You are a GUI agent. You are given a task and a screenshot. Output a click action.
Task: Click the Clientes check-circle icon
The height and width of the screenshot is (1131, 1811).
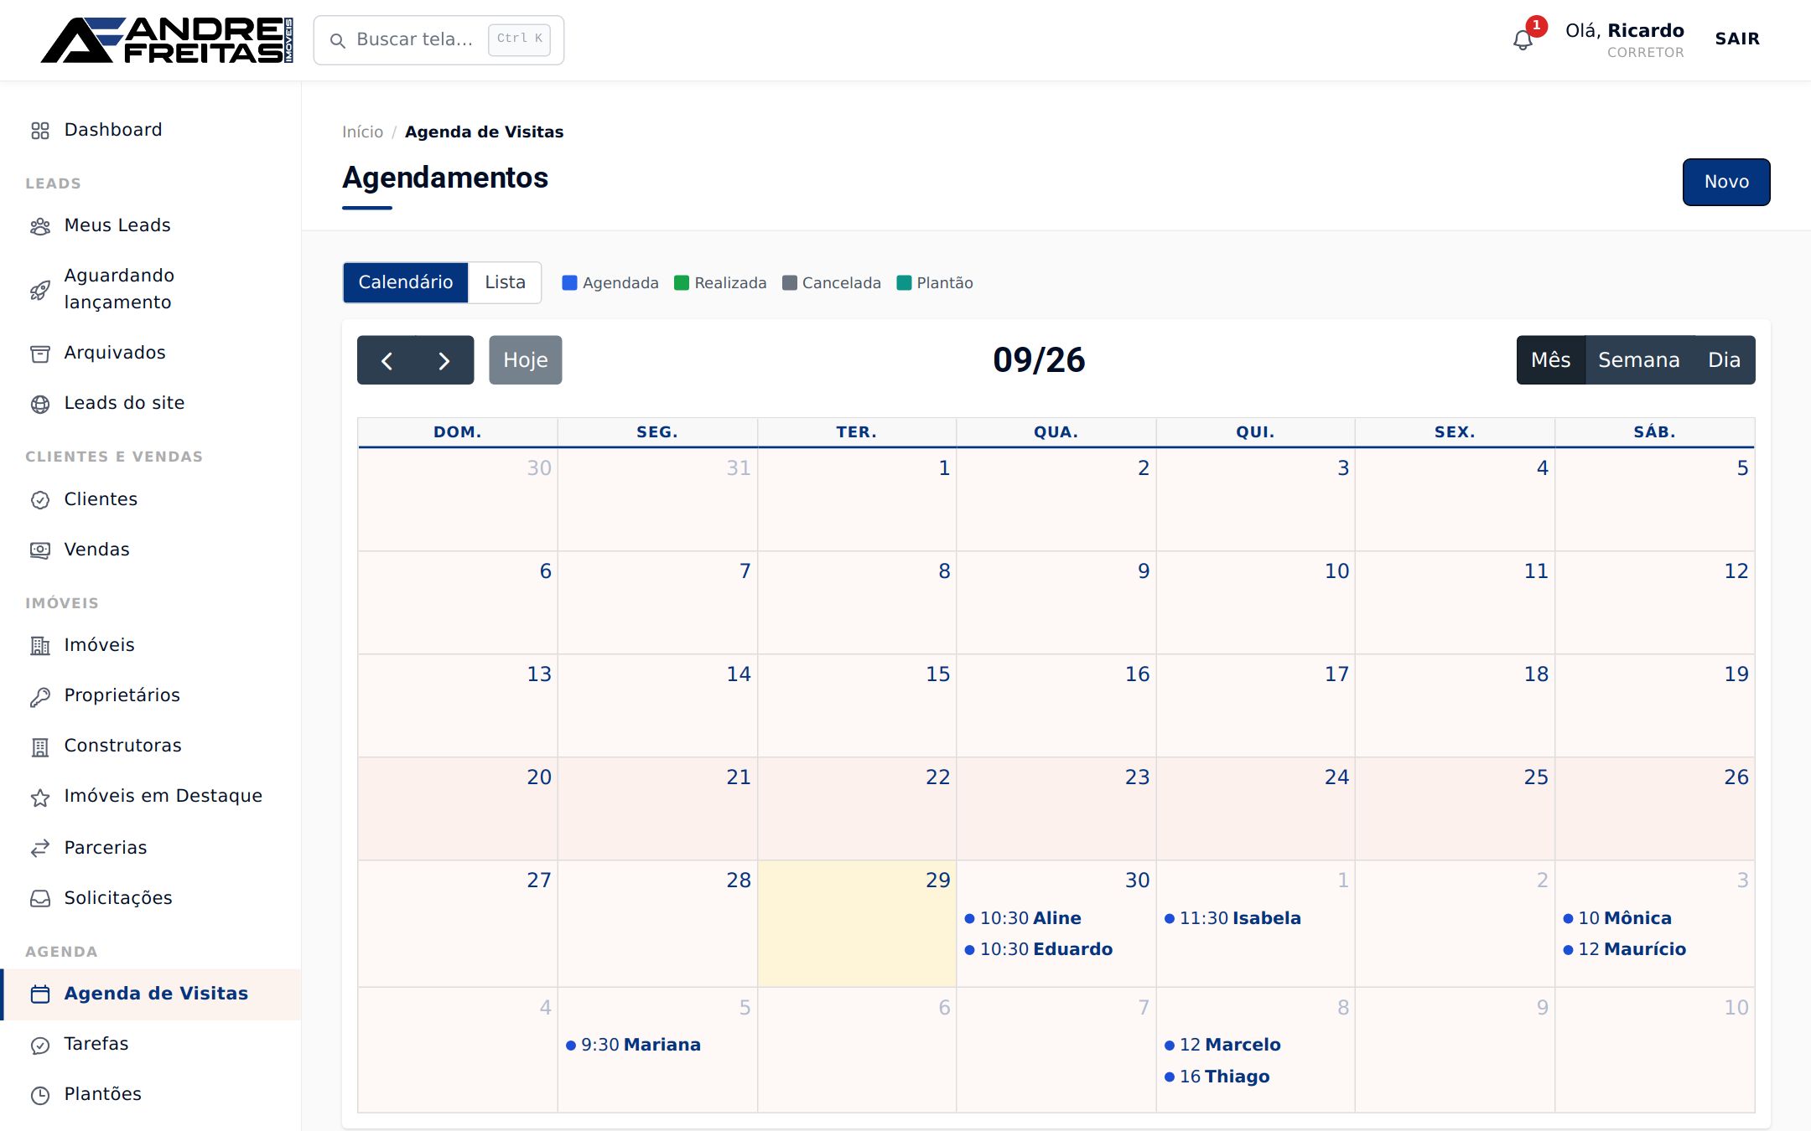coord(40,500)
